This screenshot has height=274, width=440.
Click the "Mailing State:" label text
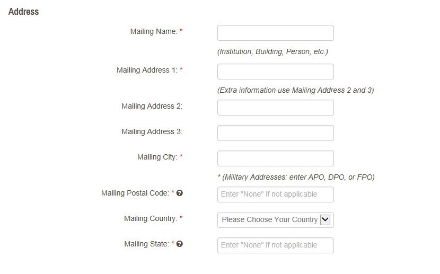[146, 244]
